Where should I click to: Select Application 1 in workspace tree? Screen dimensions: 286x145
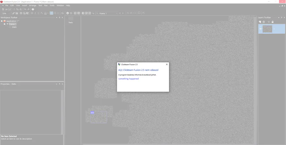pyautogui.click(x=13, y=21)
